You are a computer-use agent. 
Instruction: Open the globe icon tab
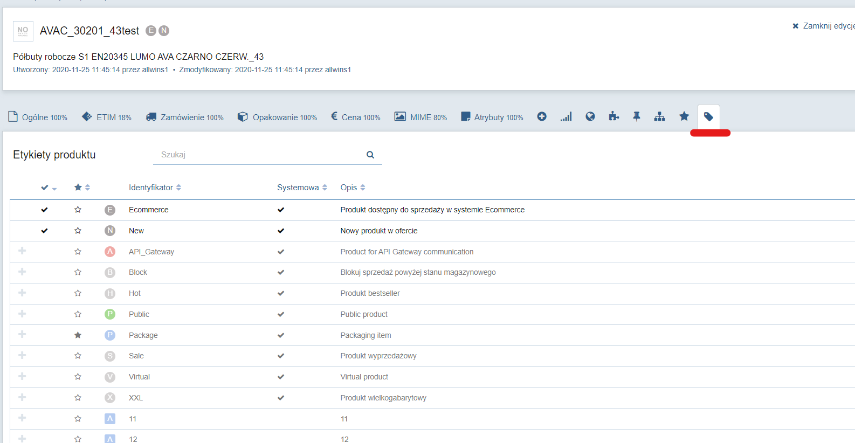(x=590, y=116)
